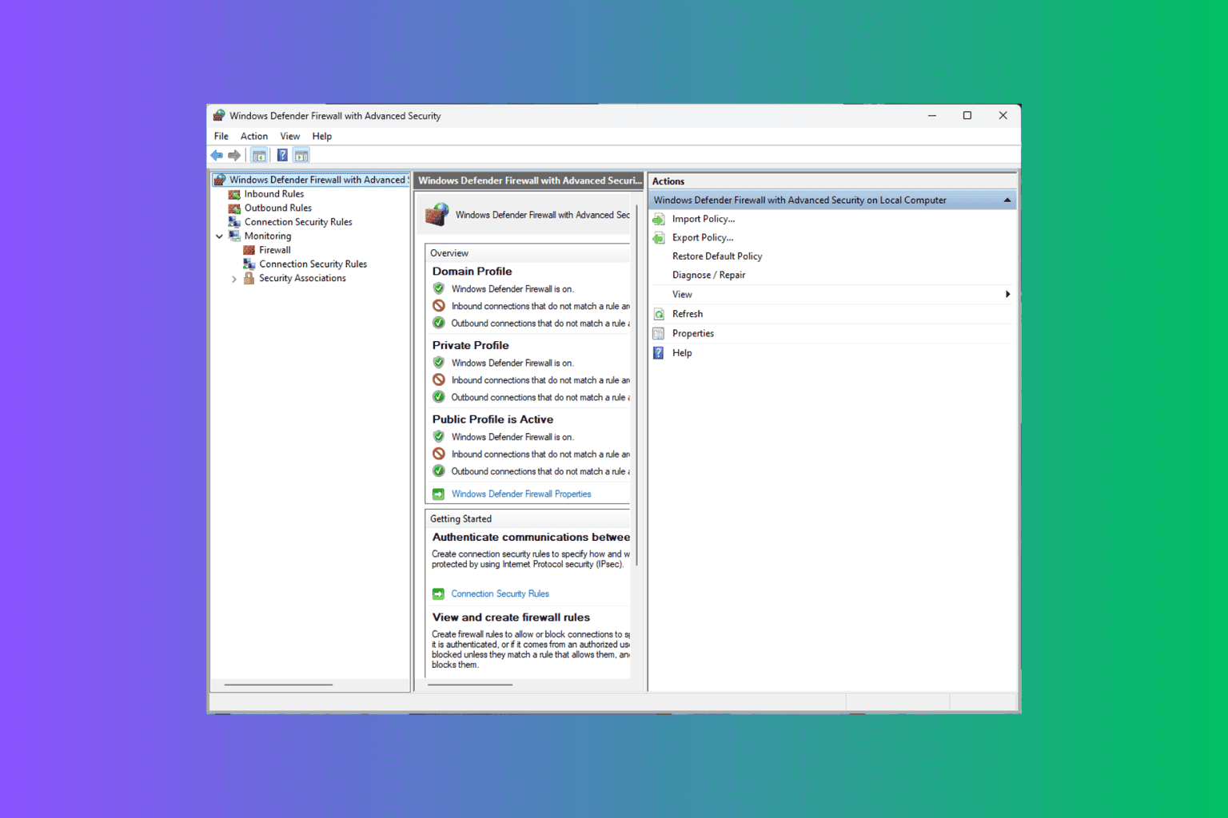Click the Import Policy icon in Actions

pos(659,219)
